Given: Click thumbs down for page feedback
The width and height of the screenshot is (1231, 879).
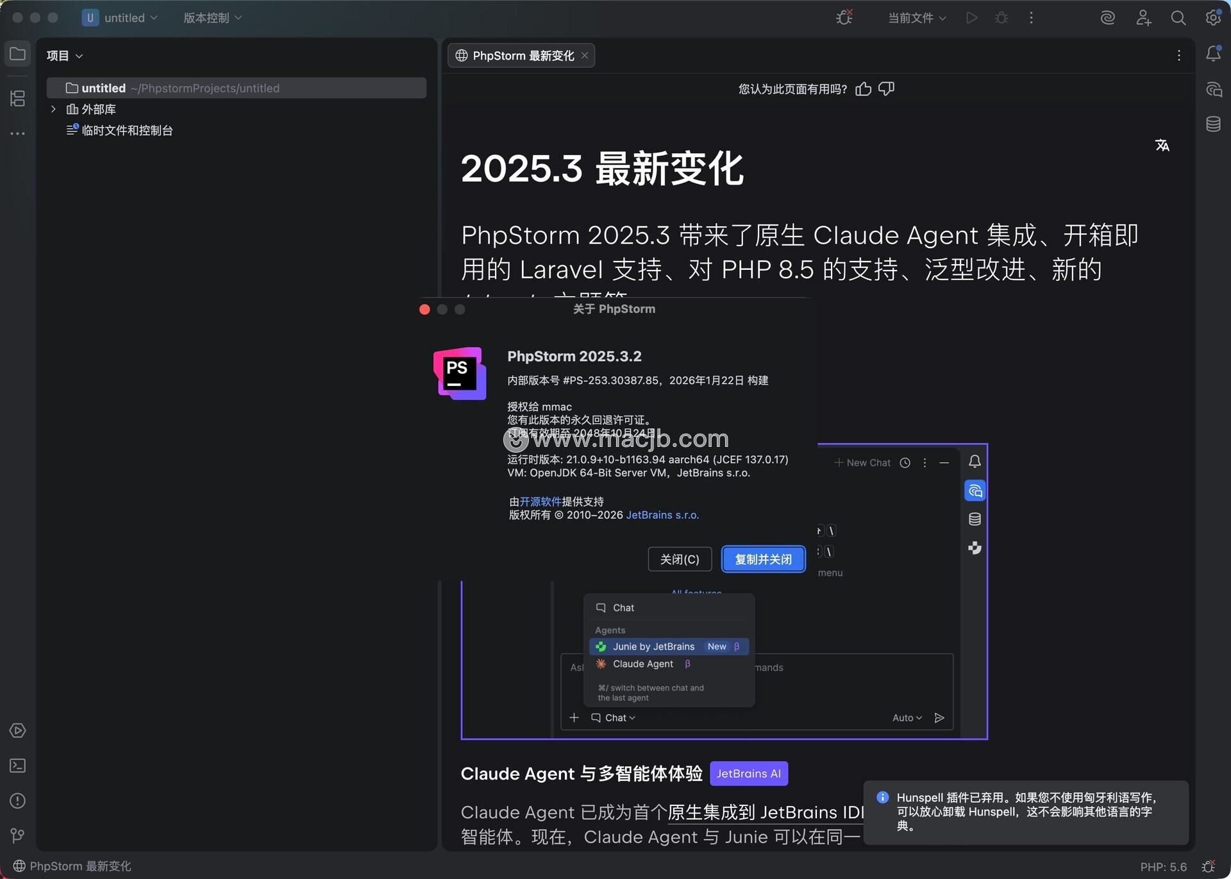Looking at the screenshot, I should (x=886, y=89).
